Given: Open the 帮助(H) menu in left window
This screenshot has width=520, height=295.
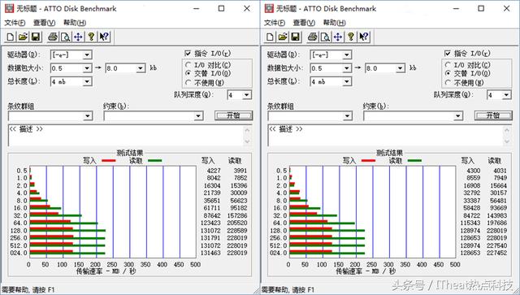Looking at the screenshot, I should [75, 23].
